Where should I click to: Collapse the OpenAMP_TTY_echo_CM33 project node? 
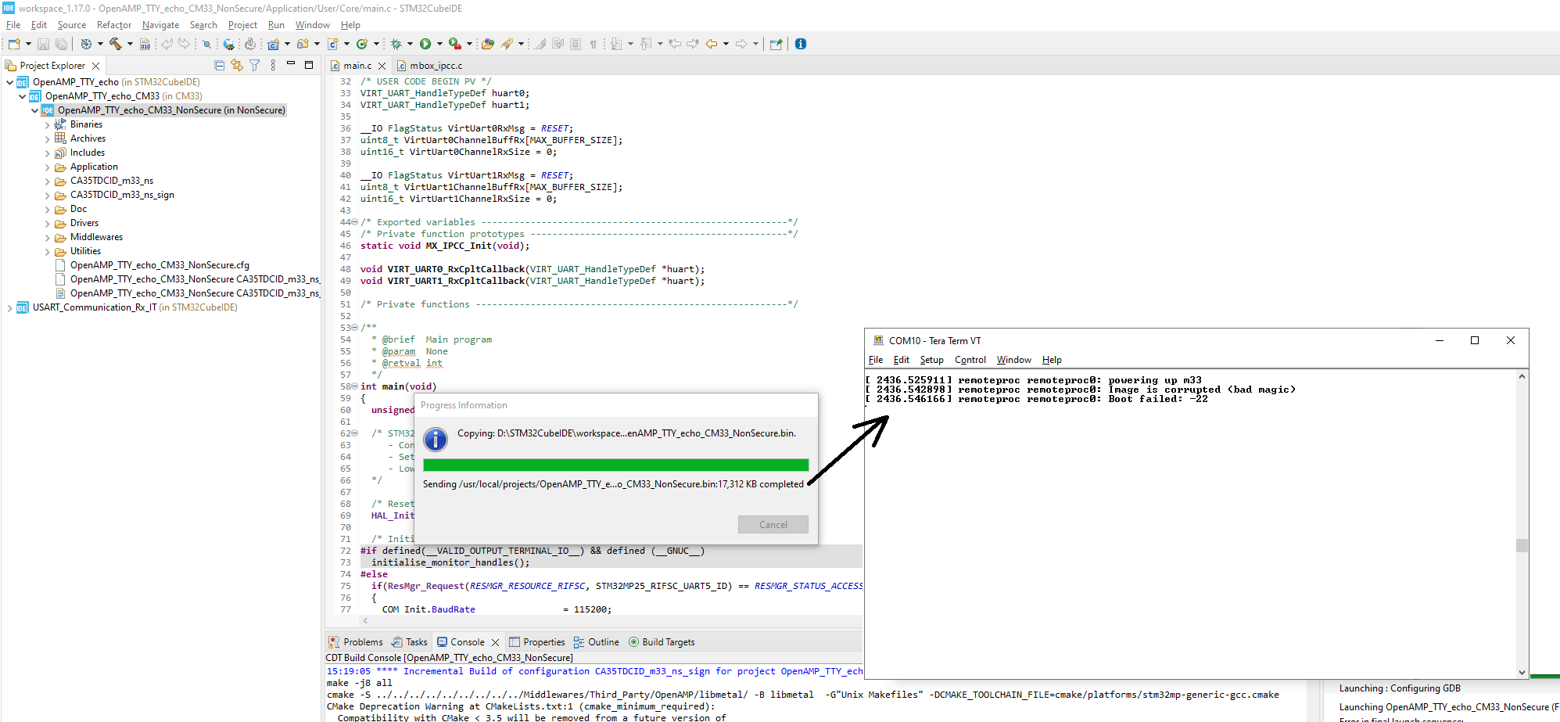pyautogui.click(x=22, y=95)
